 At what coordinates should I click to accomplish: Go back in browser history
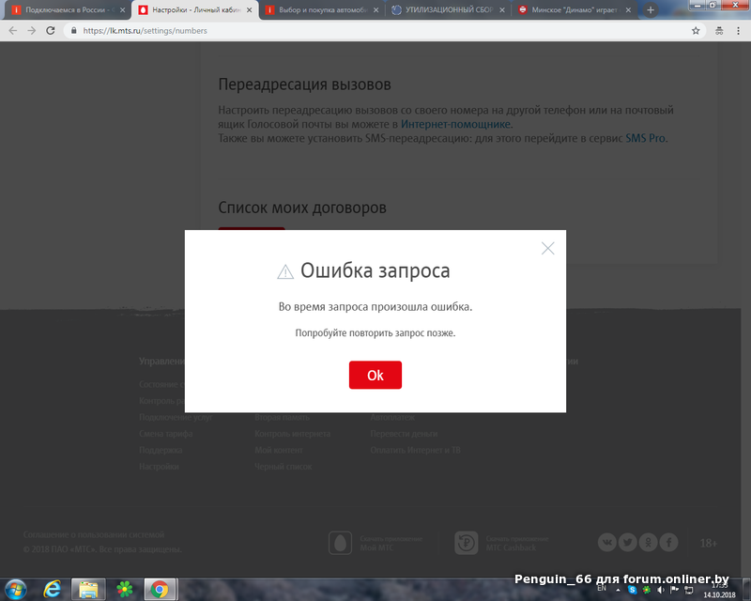pyautogui.click(x=13, y=31)
